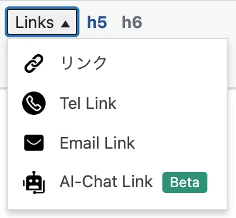Screen dimensions: 236x218
Task: Choose Tel Link from the menu
Action: point(117,103)
